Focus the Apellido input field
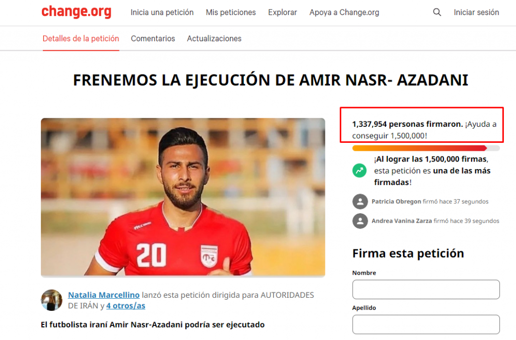The image size is (516, 340). click(x=426, y=324)
